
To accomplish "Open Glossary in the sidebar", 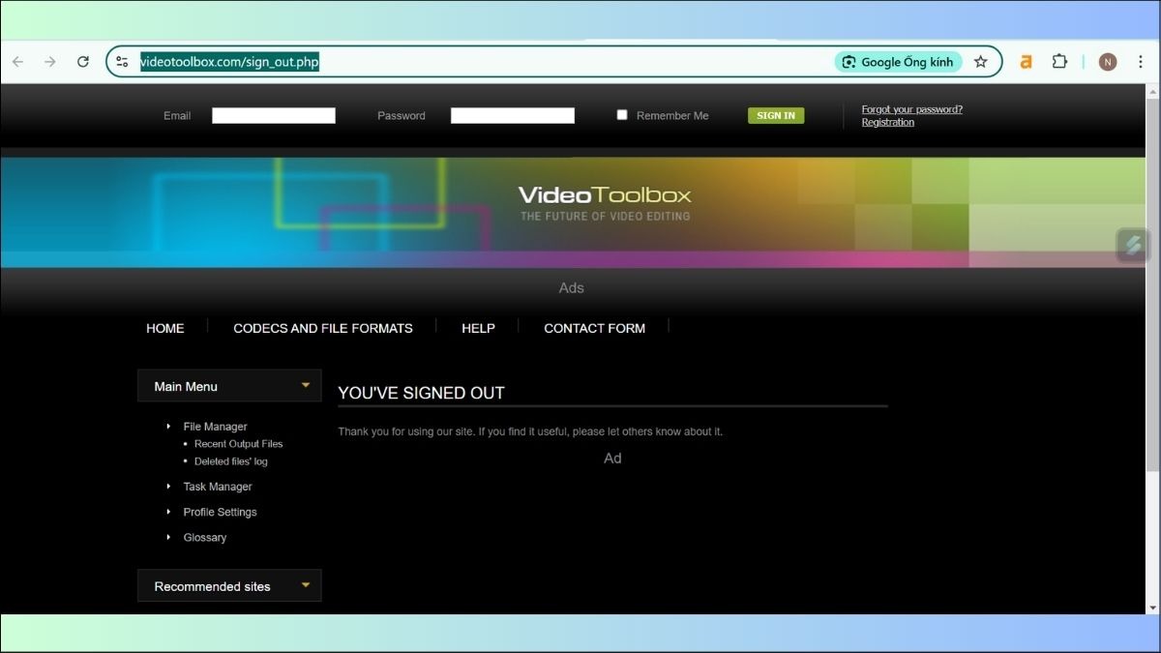I will click(205, 537).
